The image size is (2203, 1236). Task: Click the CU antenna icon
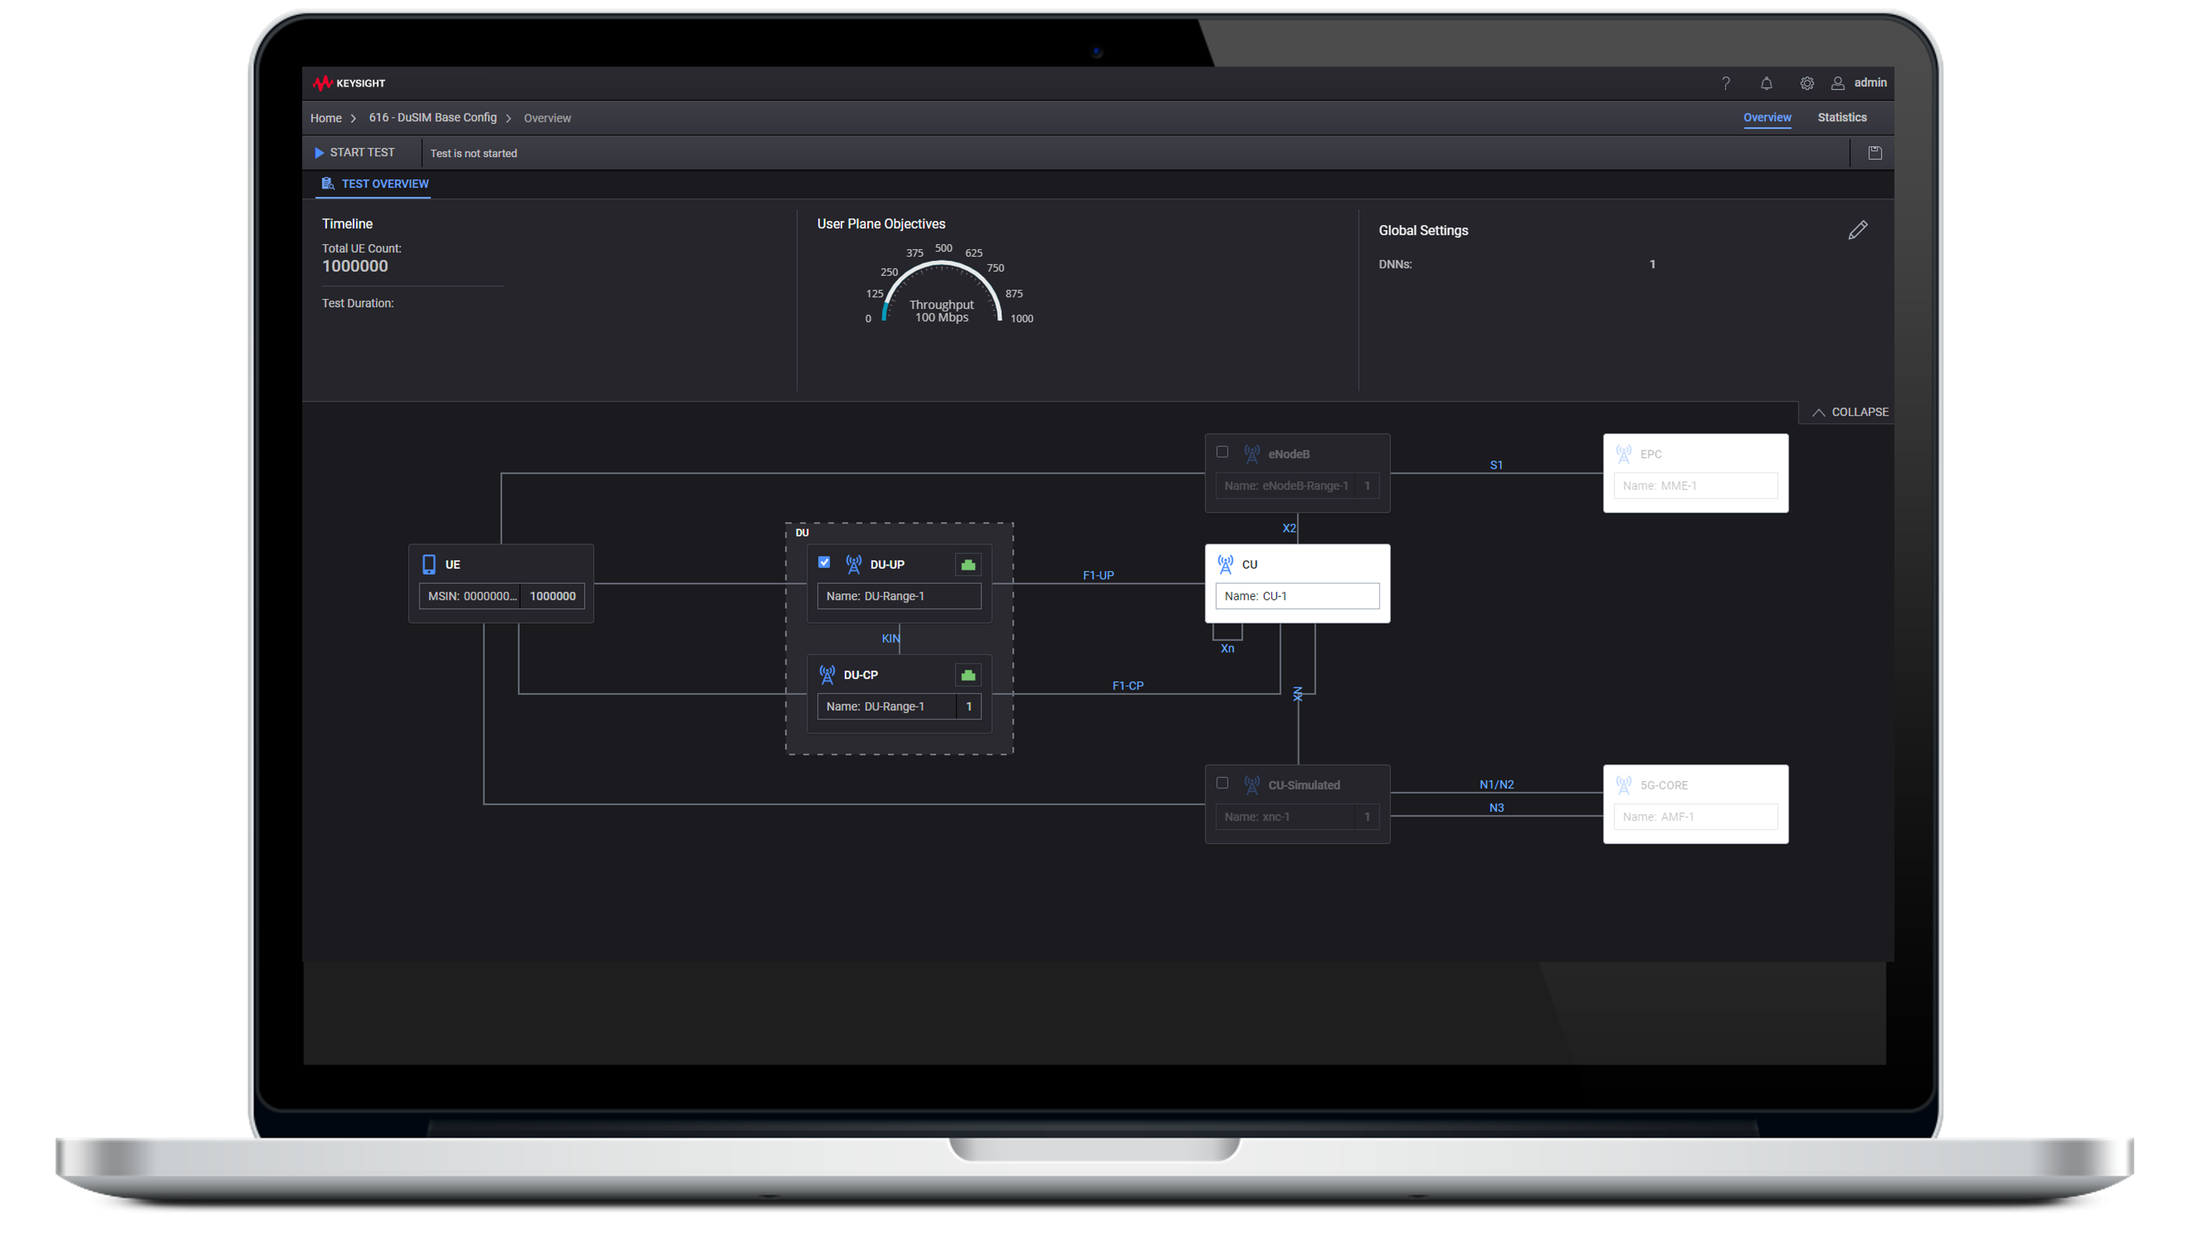coord(1226,564)
